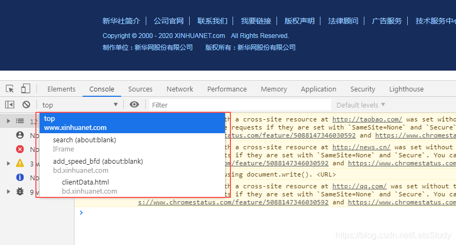Image resolution: width=456 pixels, height=245 pixels.
Task: Activate the inspect element picker icon
Action: [10, 89]
